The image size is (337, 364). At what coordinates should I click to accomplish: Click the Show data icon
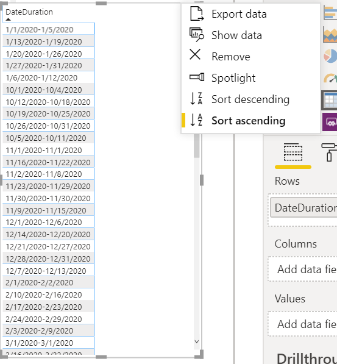(x=197, y=35)
